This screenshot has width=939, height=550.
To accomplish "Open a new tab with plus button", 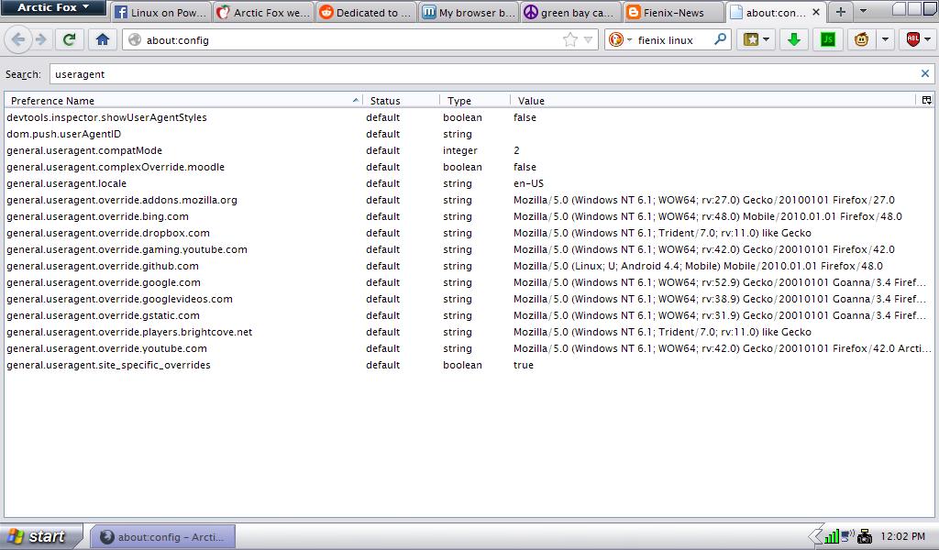I will [841, 11].
